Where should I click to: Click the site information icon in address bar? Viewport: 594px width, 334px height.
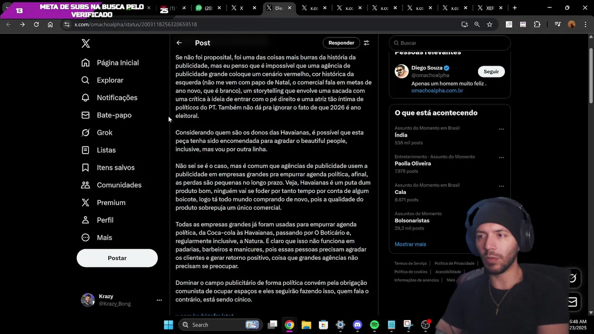(66, 24)
